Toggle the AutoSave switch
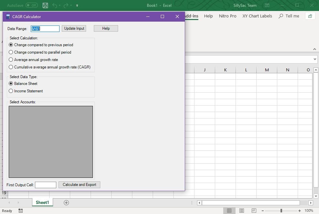The image size is (319, 214). tap(31, 5)
